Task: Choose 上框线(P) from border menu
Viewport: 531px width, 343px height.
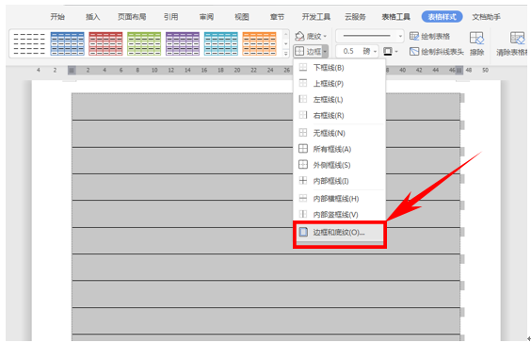Action: (339, 83)
